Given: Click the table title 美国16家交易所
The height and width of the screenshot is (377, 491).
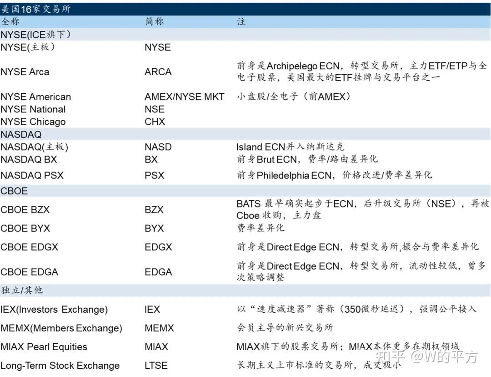Looking at the screenshot, I should 35,9.
